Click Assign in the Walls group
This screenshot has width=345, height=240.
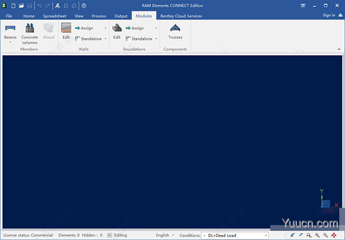pos(85,28)
